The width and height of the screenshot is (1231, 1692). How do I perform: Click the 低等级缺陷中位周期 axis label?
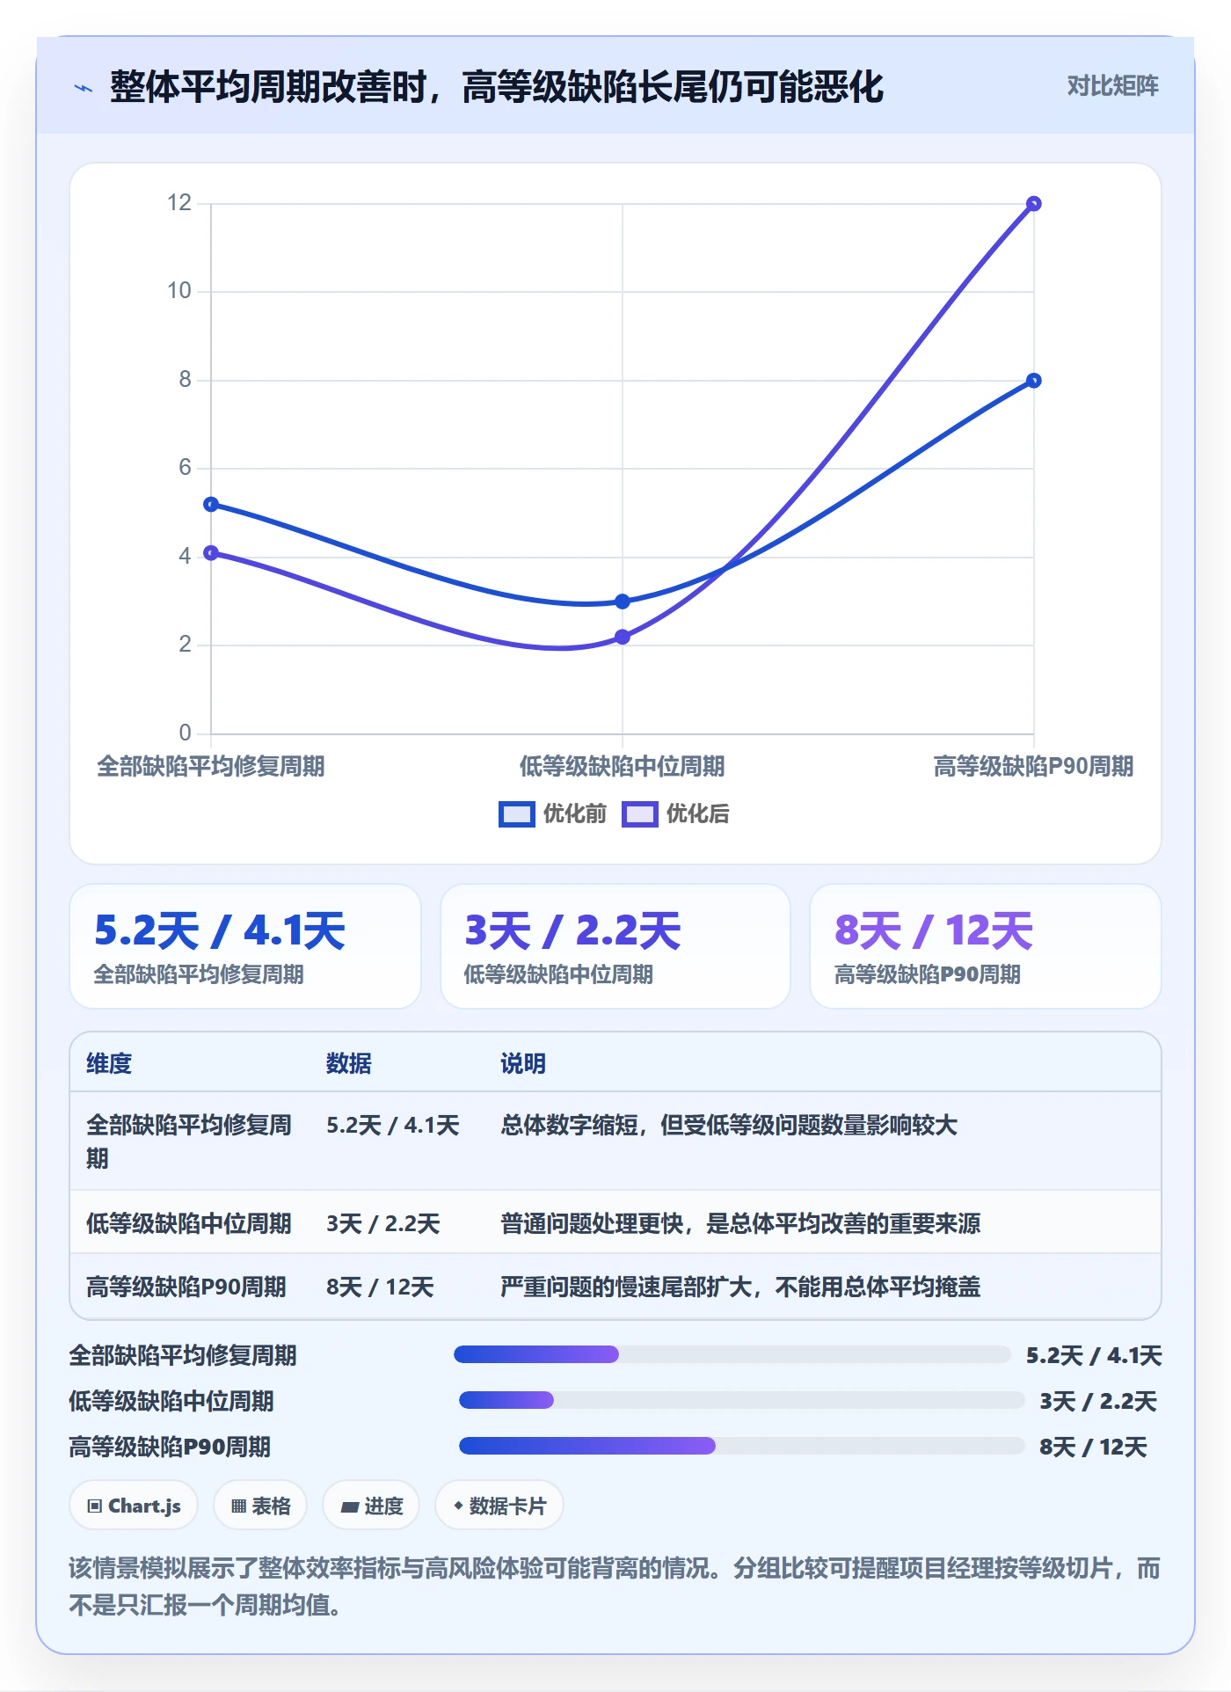(x=623, y=767)
